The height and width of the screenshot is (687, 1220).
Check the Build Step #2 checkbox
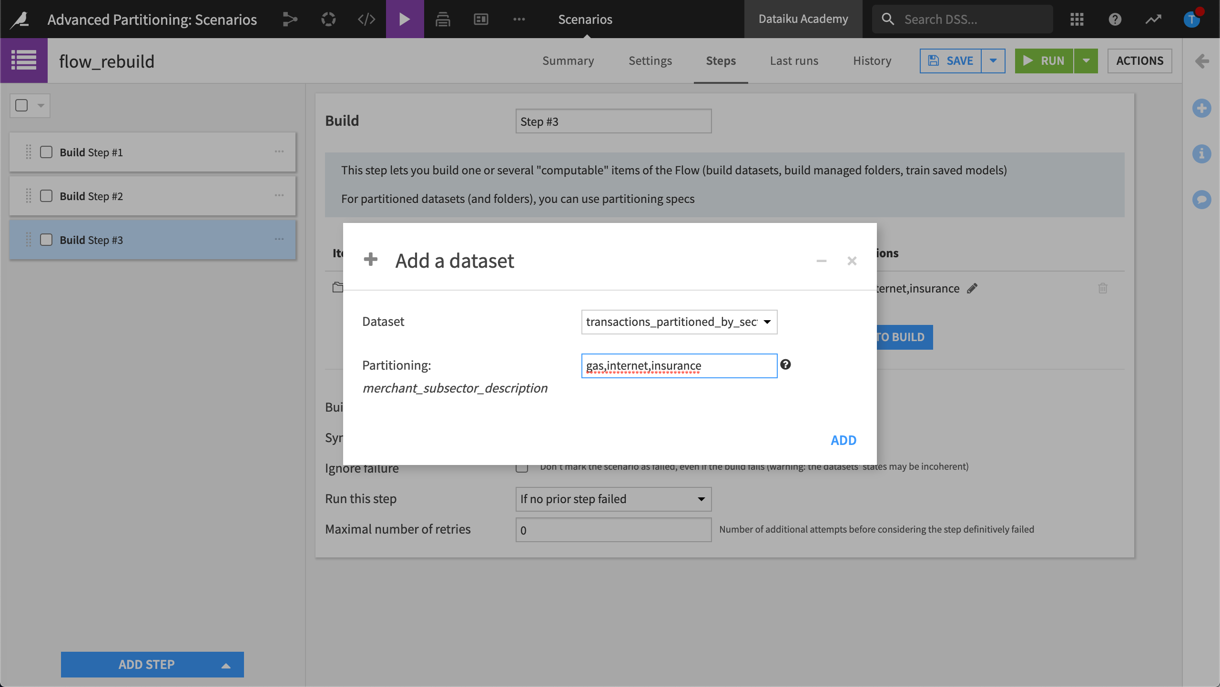pyautogui.click(x=46, y=196)
